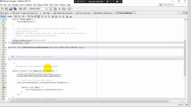Click the Find Selection magnifier icon

(29, 17)
